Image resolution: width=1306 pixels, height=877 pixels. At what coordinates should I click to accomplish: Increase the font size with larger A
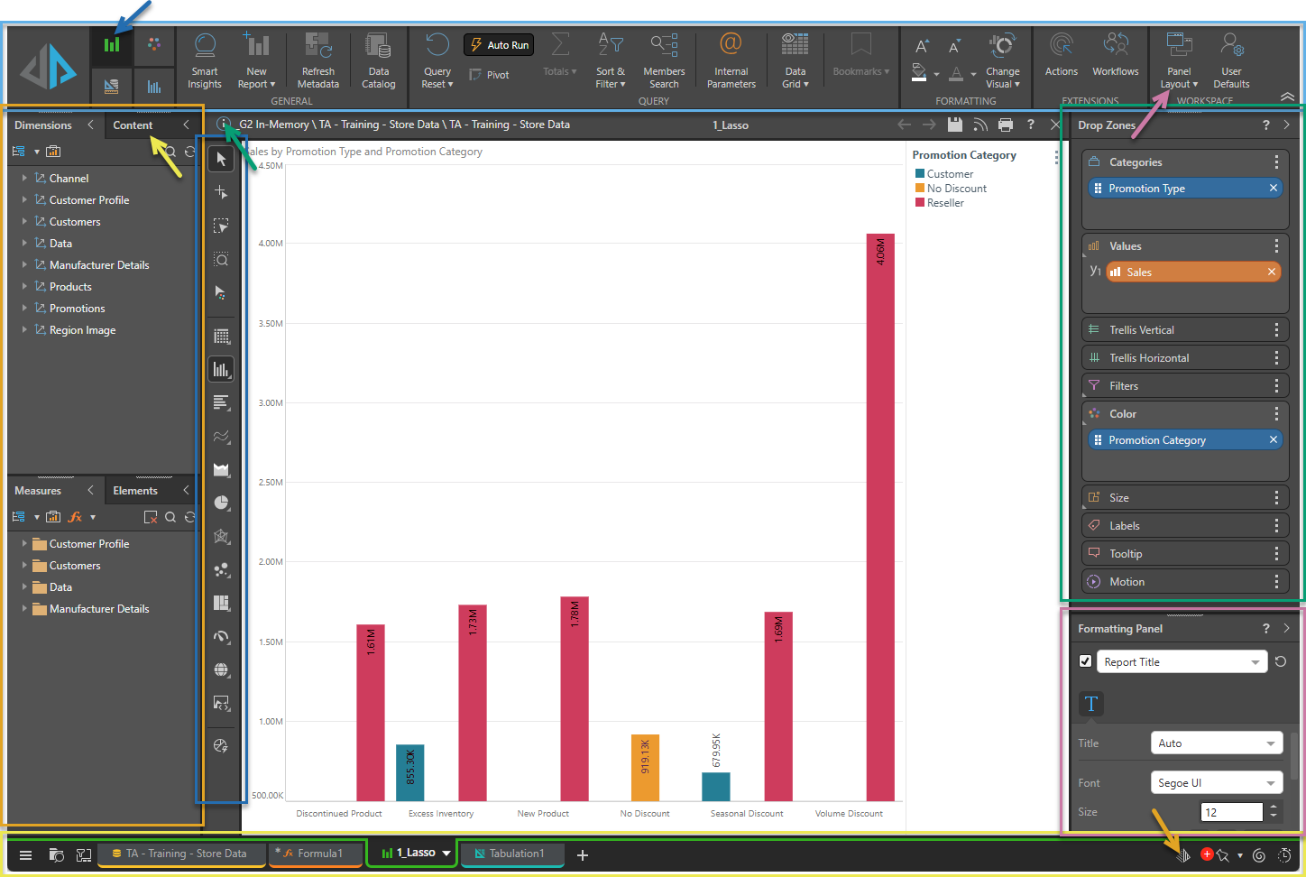click(x=922, y=46)
